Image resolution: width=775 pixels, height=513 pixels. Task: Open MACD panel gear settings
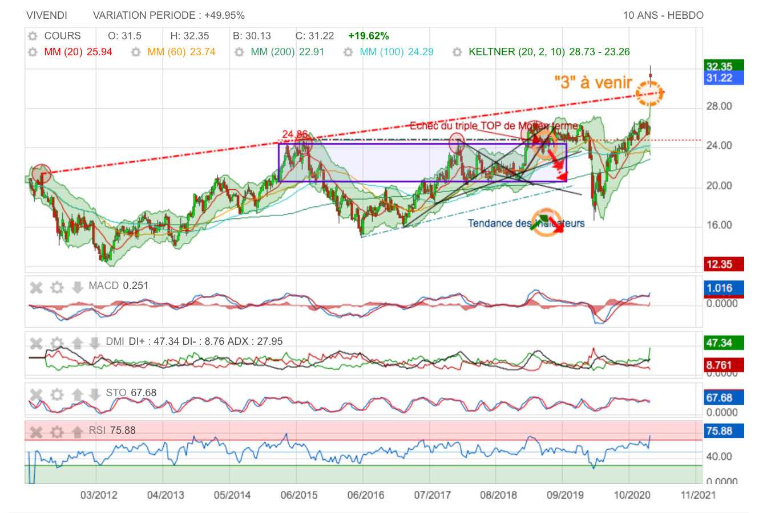(57, 287)
